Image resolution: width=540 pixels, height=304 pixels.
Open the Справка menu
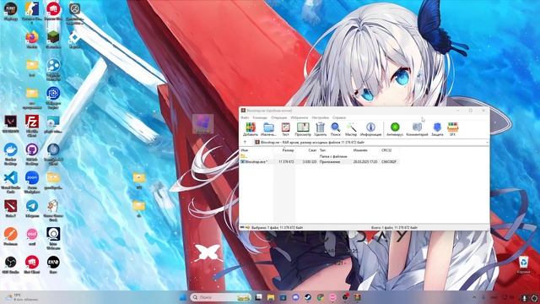(x=339, y=117)
